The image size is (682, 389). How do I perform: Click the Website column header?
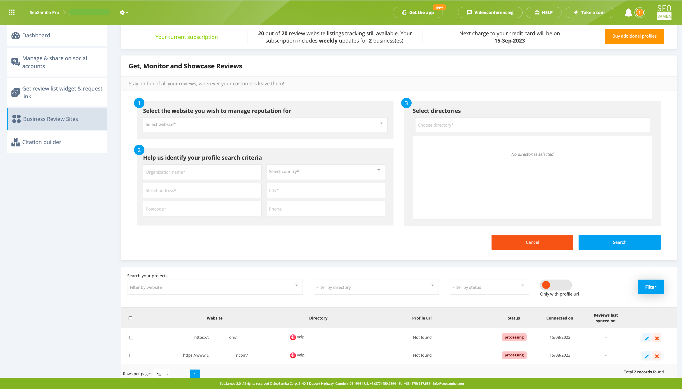214,318
